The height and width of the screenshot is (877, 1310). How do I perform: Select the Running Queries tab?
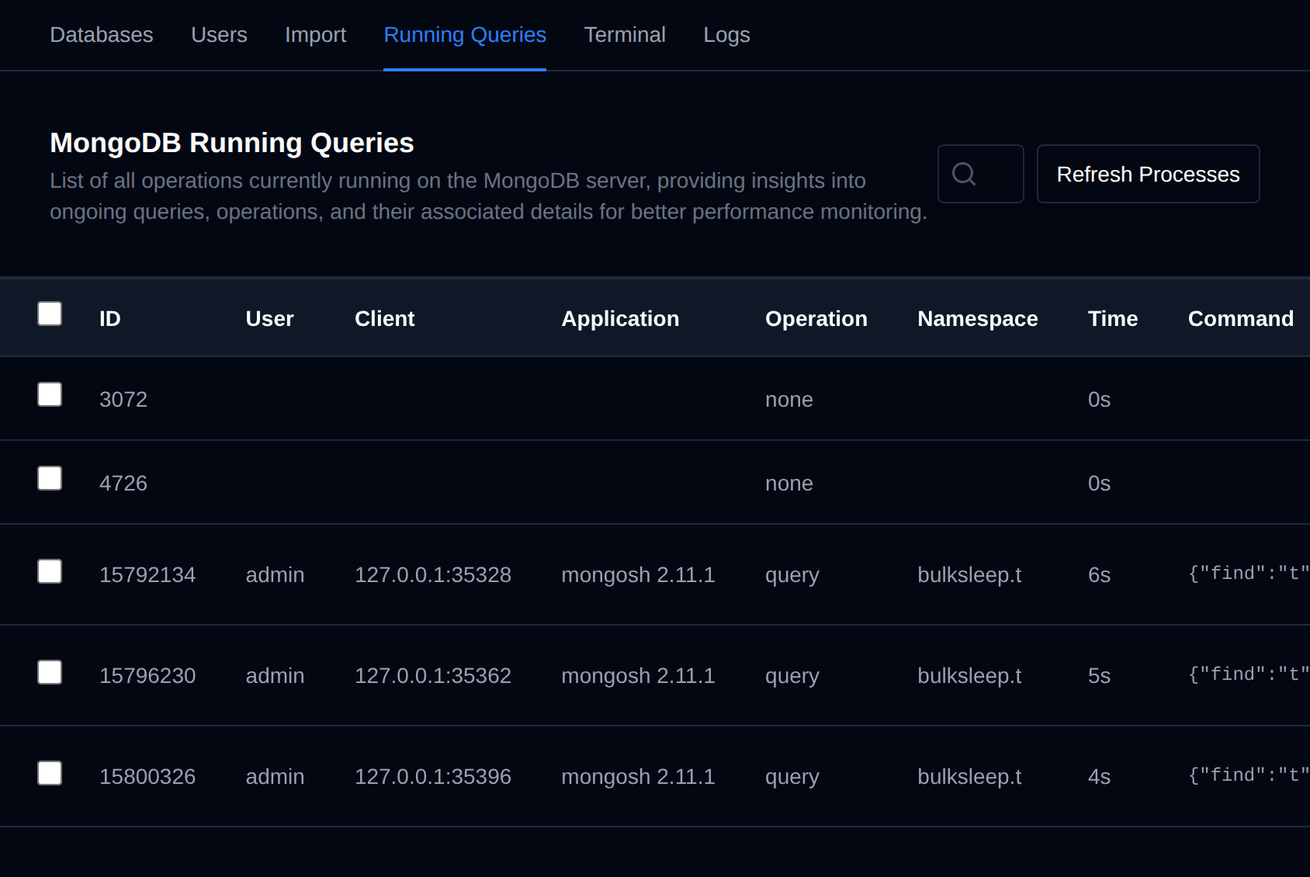click(465, 35)
